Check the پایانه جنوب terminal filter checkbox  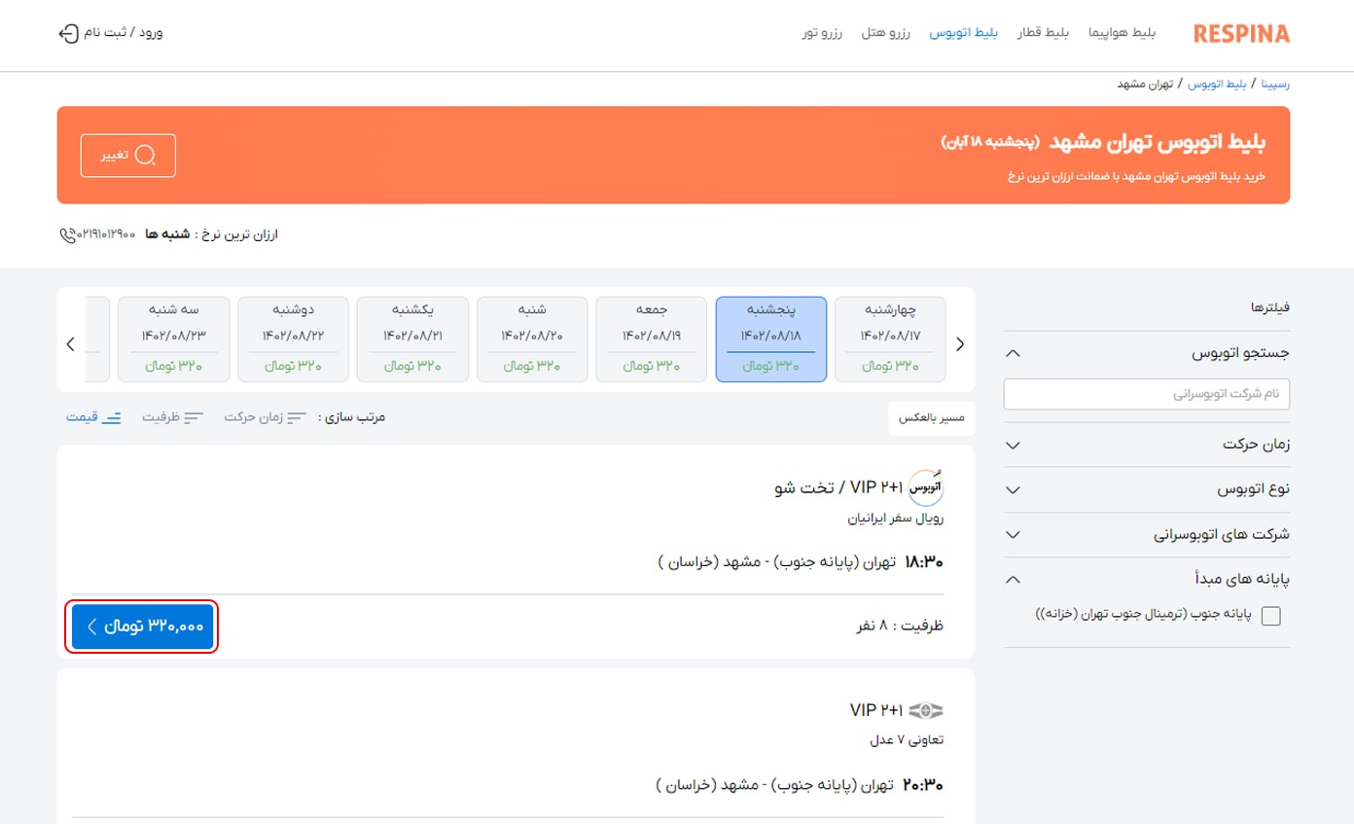tap(1270, 615)
